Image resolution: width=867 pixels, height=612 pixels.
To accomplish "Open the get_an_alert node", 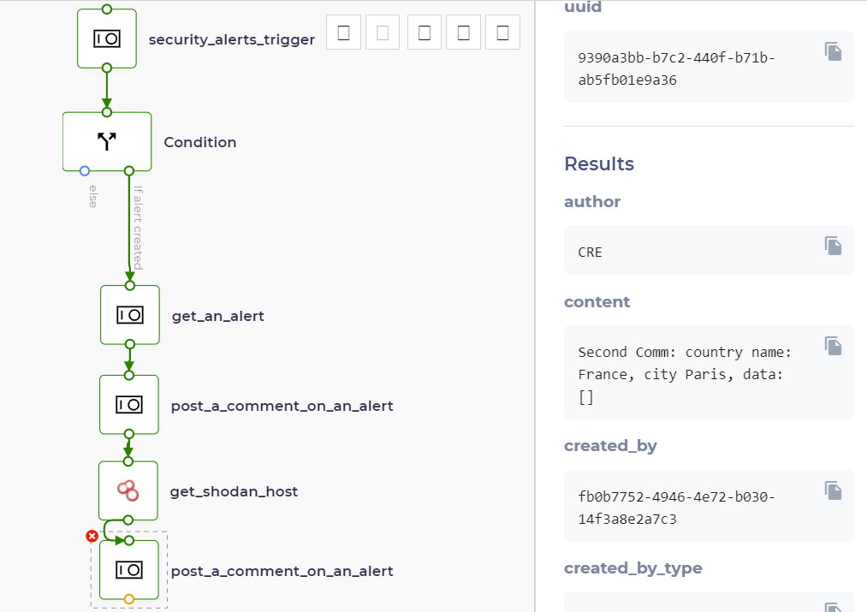I will 130,315.
